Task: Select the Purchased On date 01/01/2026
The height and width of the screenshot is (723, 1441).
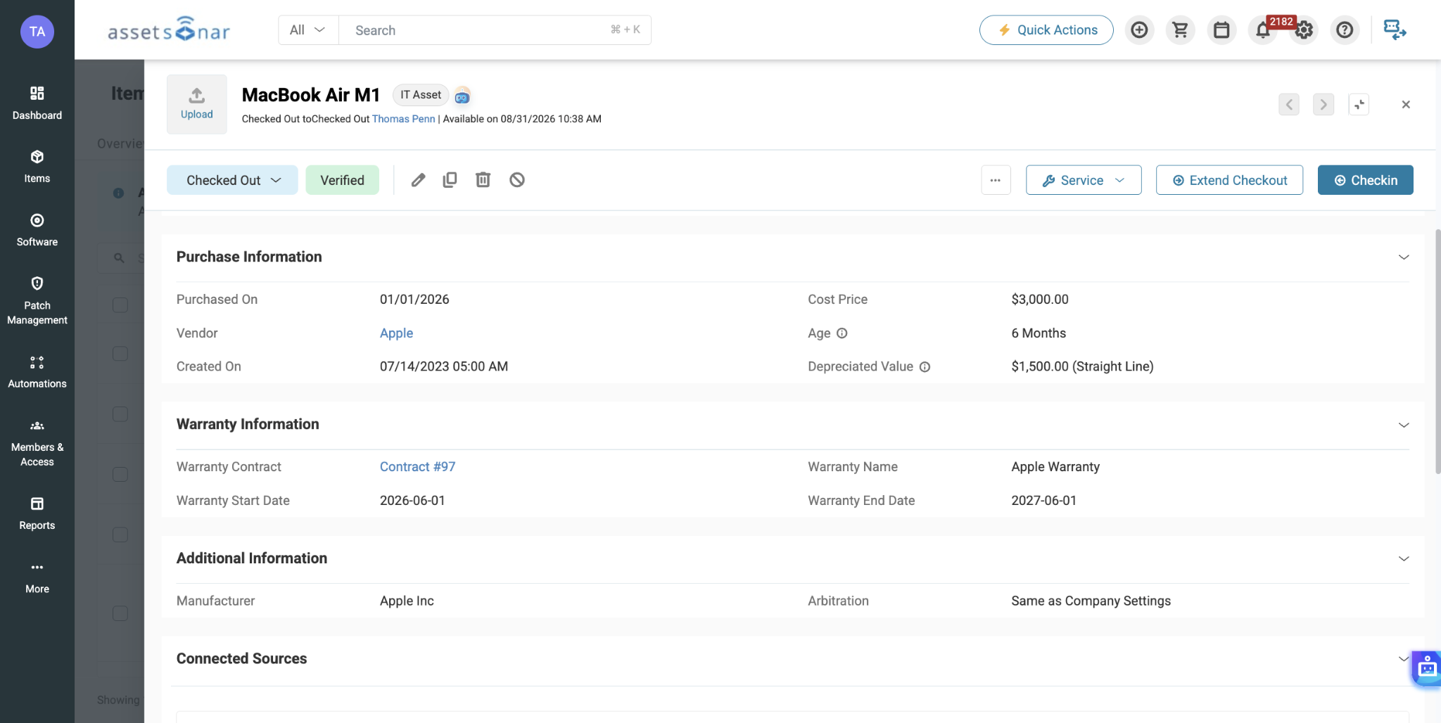Action: click(x=414, y=300)
